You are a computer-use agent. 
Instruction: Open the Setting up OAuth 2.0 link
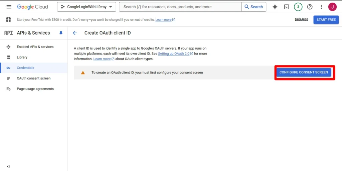pos(173,54)
